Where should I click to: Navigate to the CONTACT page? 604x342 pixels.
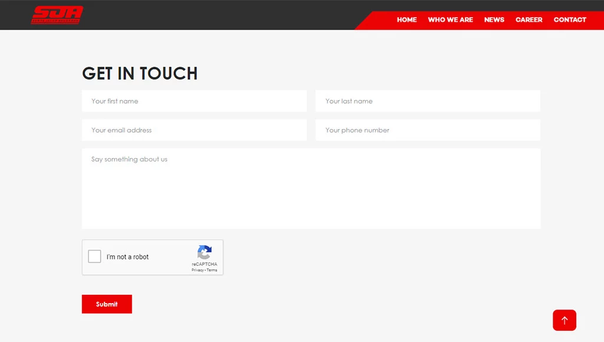(569, 19)
